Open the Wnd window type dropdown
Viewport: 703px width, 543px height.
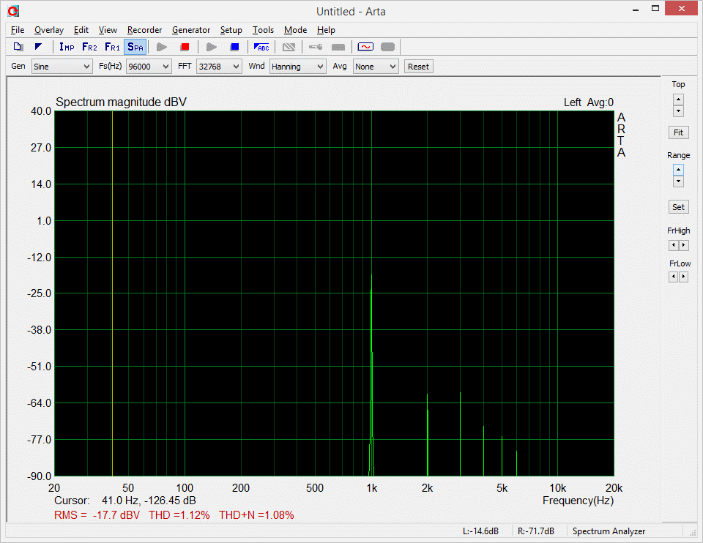[298, 67]
